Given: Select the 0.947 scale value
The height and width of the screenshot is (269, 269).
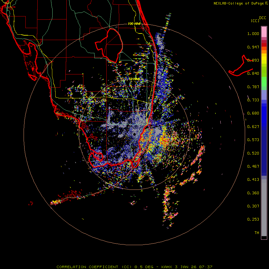Looking at the screenshot, I should point(253,47).
